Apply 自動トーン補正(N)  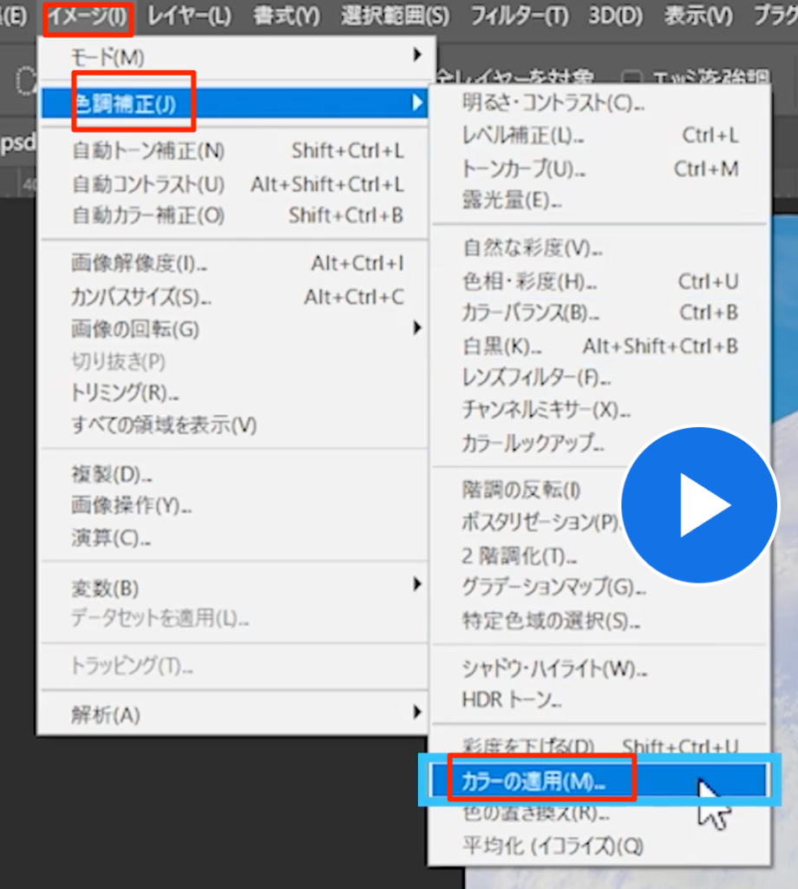pyautogui.click(x=147, y=151)
